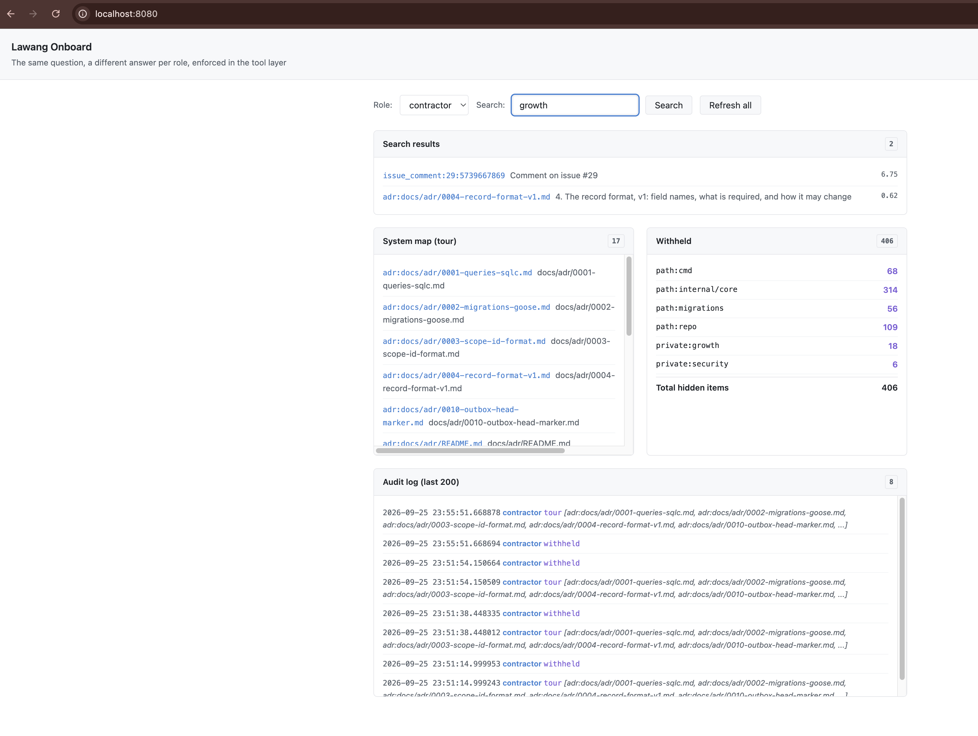The image size is (978, 736).
Task: Reload the page with refresh icon
Action: click(56, 14)
